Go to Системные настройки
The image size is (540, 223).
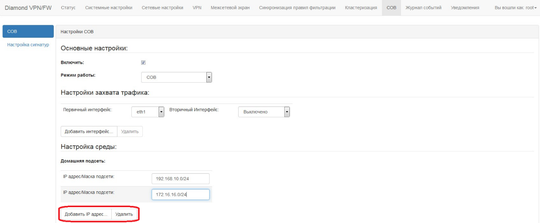point(109,8)
